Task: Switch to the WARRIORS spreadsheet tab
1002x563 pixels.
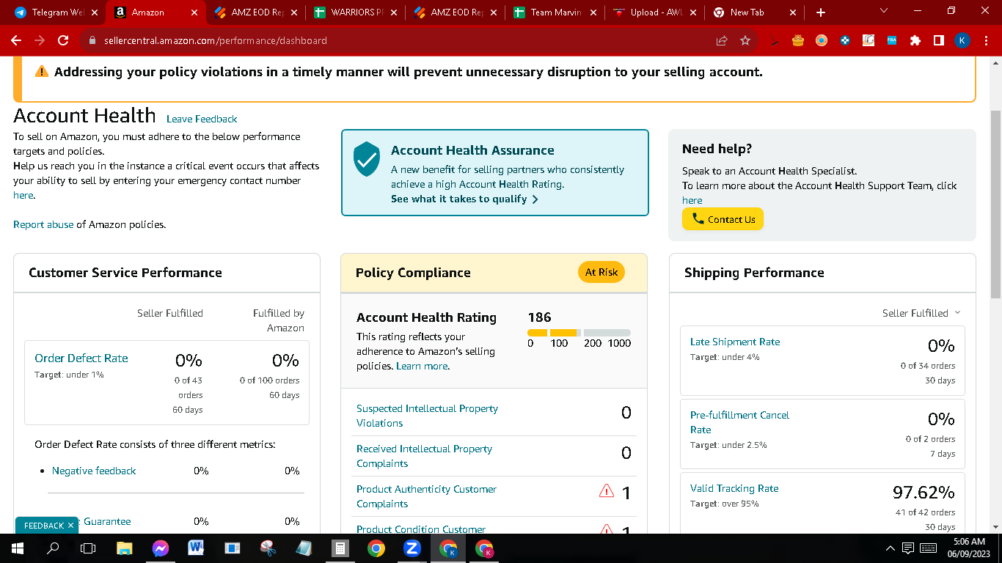Action: 355,12
